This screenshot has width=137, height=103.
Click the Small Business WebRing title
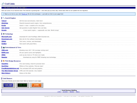pyautogui.click(x=69, y=90)
